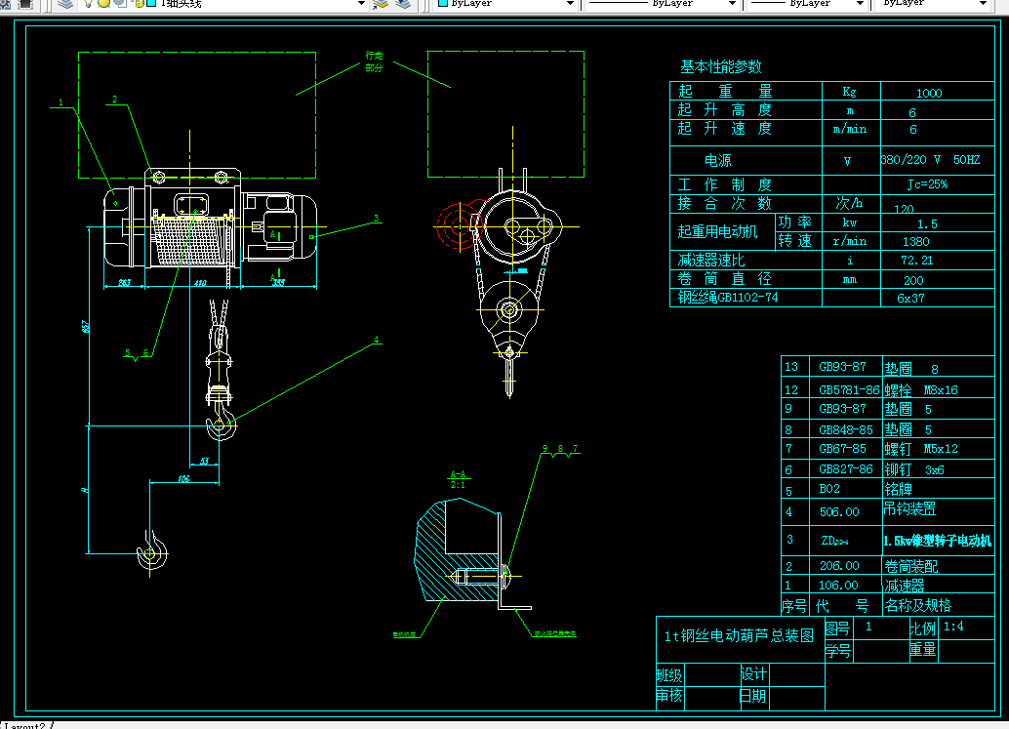Click the cyan ByLayer color swatch
The image size is (1009, 729).
[x=443, y=3]
